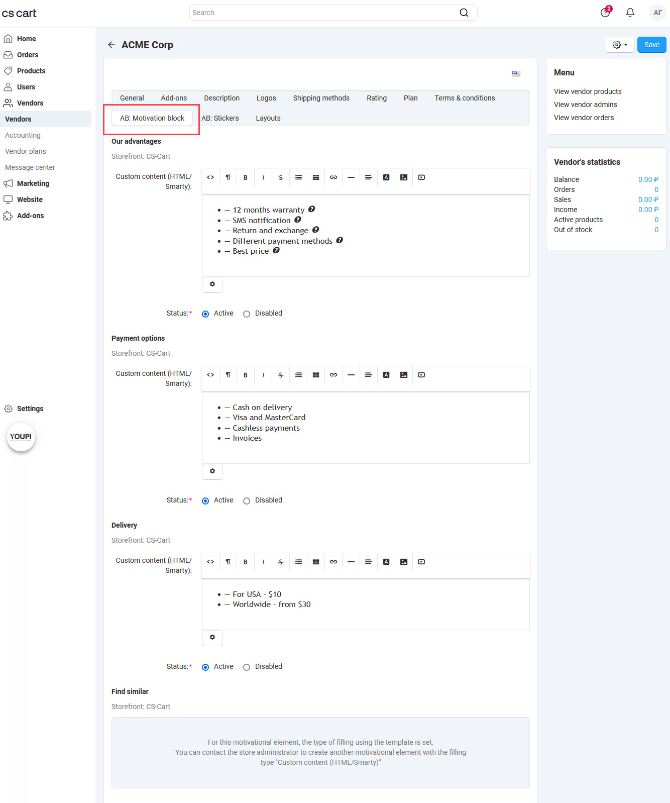The height and width of the screenshot is (803, 670).
Task: Click the search magnifier icon
Action: click(x=464, y=13)
